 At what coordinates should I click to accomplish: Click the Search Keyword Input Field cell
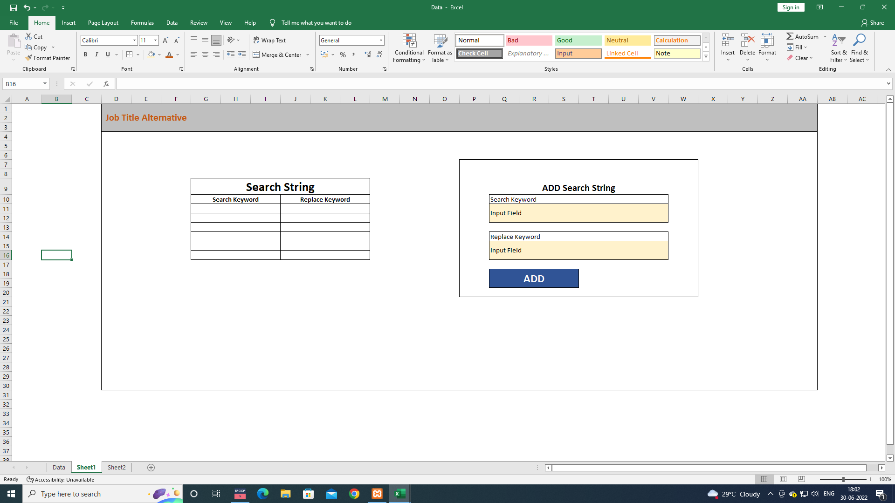pos(578,213)
